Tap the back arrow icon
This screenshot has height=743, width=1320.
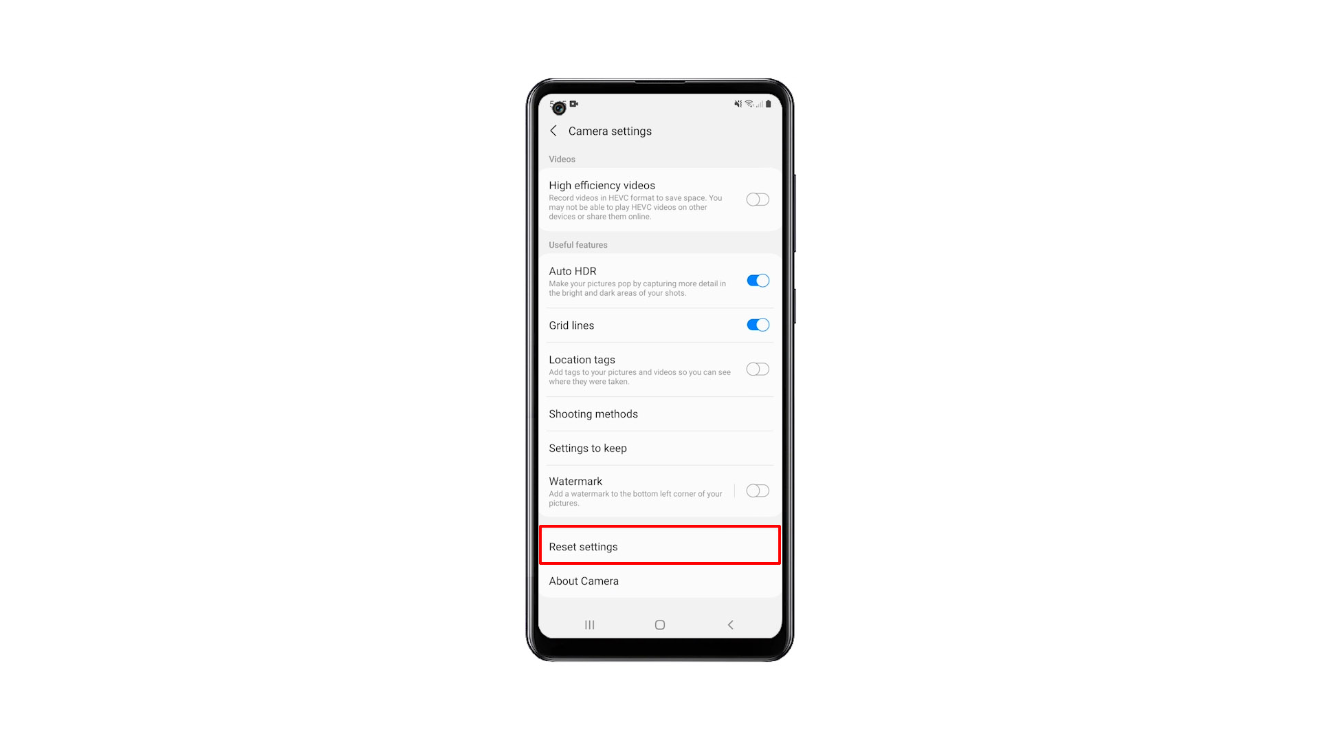point(554,131)
